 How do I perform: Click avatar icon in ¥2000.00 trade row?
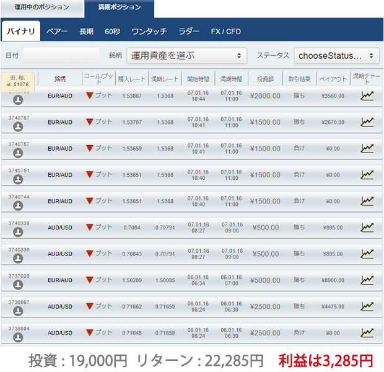click(x=18, y=100)
